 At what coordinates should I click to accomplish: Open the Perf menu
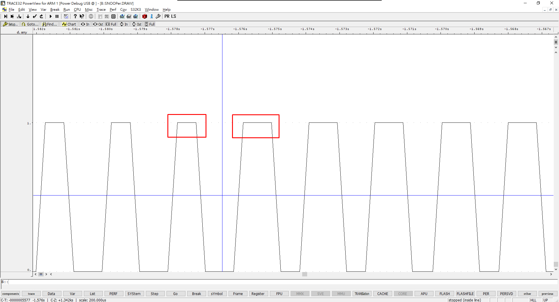113,10
